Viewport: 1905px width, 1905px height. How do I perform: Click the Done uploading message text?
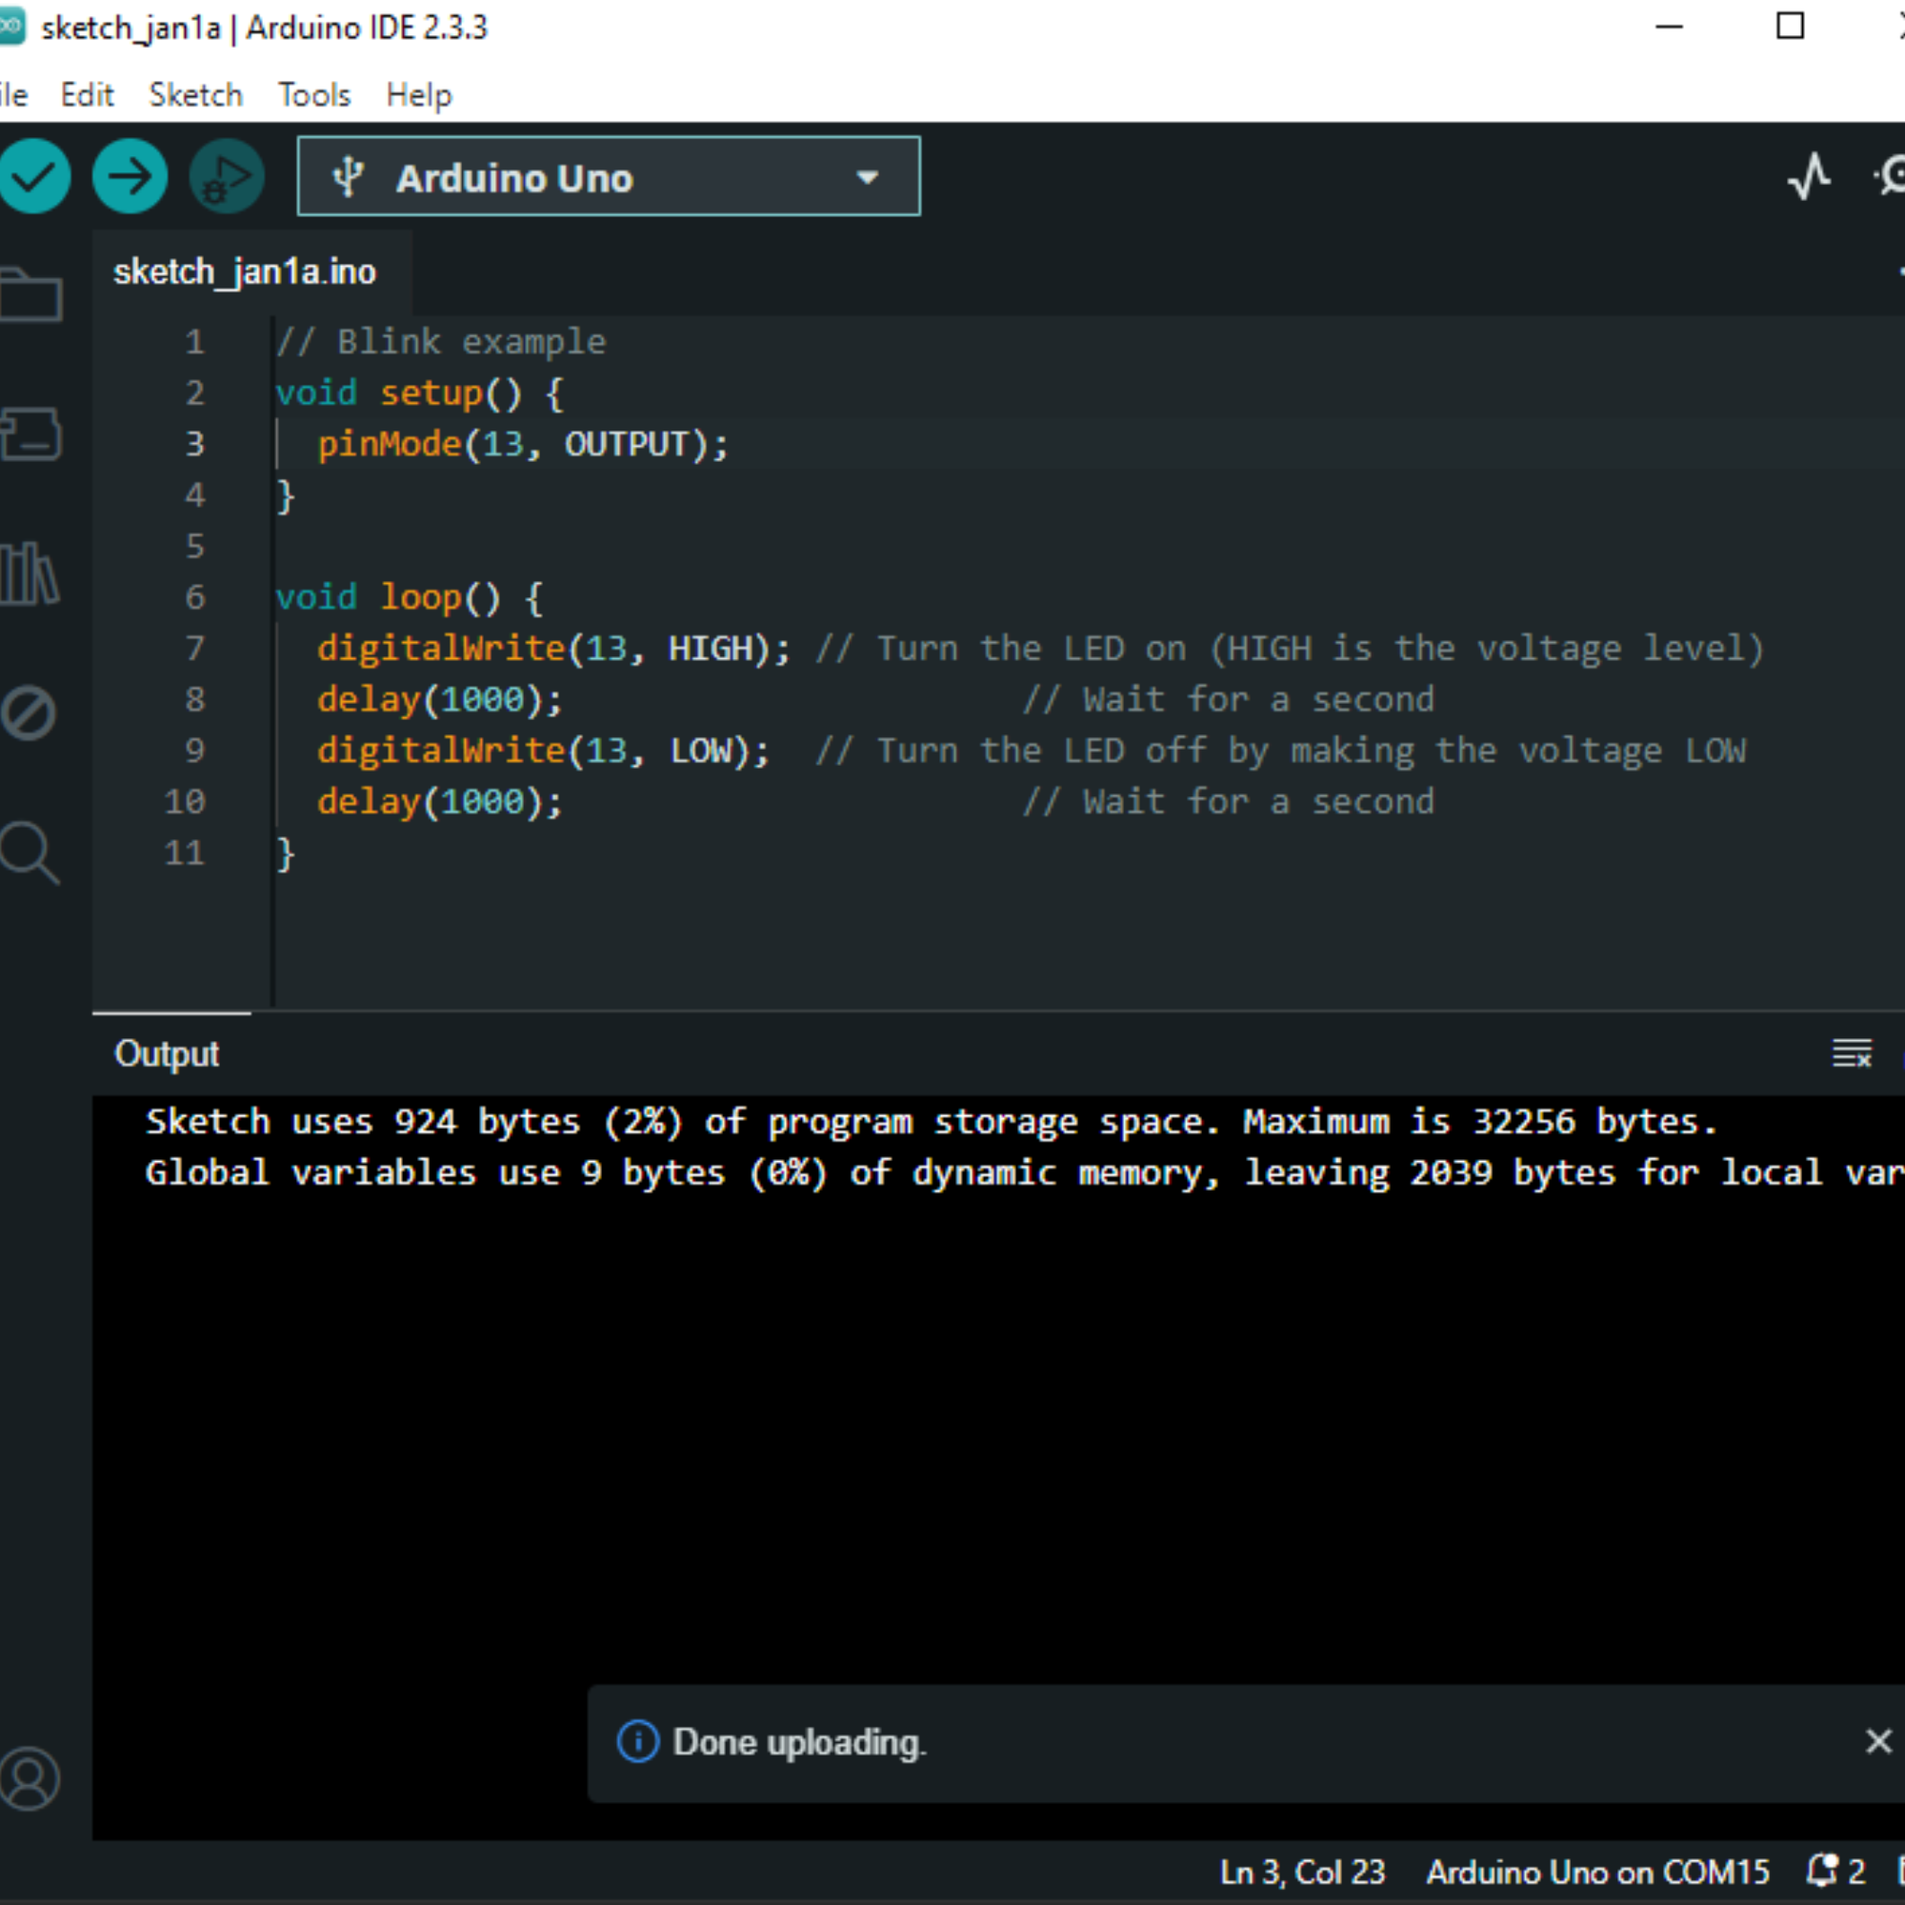800,1742
